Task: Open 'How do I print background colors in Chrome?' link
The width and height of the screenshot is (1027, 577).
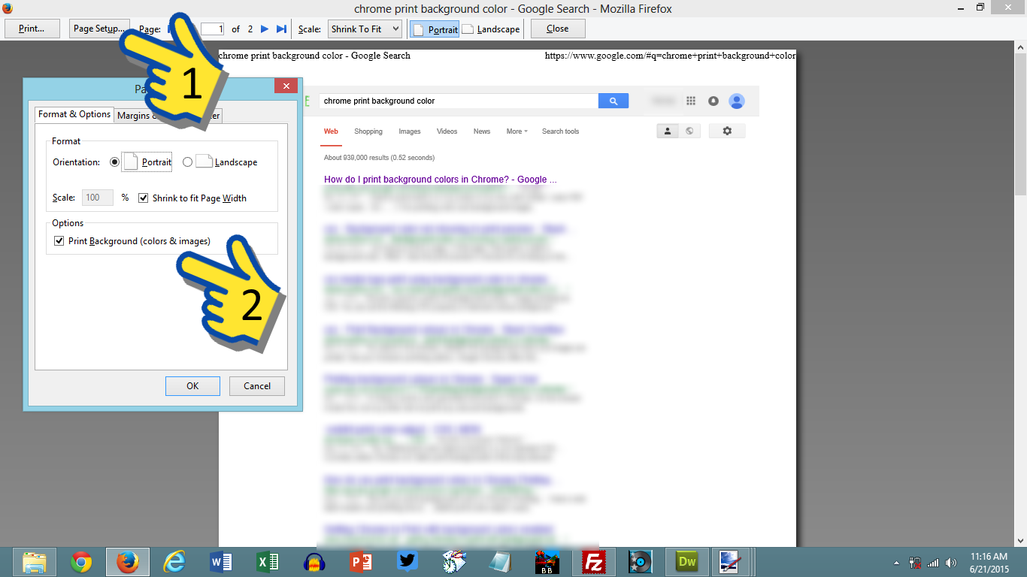Action: 441,180
